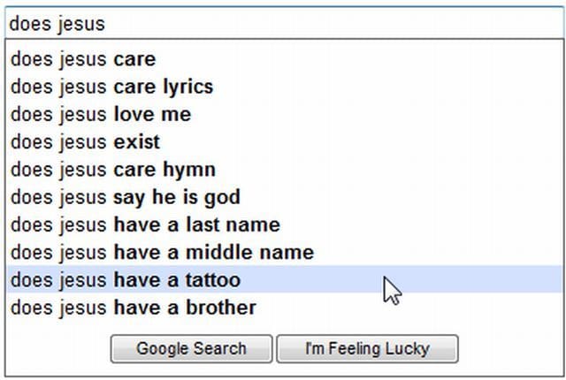The height and width of the screenshot is (380, 566).
Task: Choose "does jesus have a middle name"
Action: pos(162,253)
